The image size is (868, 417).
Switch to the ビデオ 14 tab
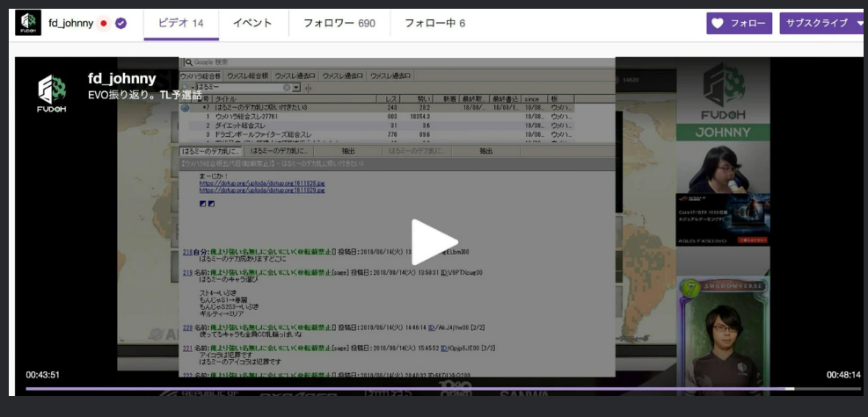click(x=181, y=24)
